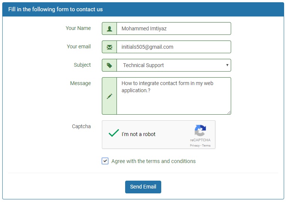Click the tag icon beside Subject
The image size is (286, 202).
[109, 66]
